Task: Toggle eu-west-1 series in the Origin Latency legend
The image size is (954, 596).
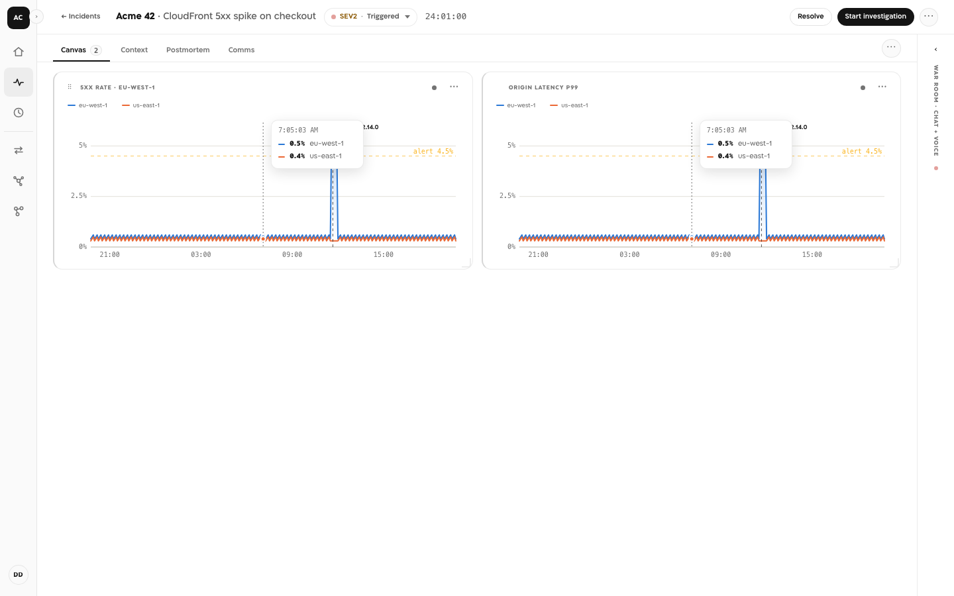Action: (516, 105)
